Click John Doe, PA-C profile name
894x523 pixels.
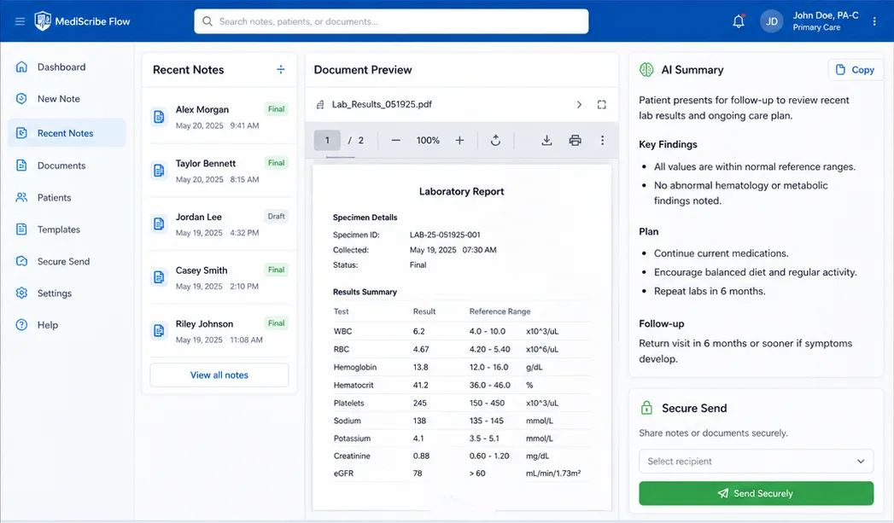point(825,15)
